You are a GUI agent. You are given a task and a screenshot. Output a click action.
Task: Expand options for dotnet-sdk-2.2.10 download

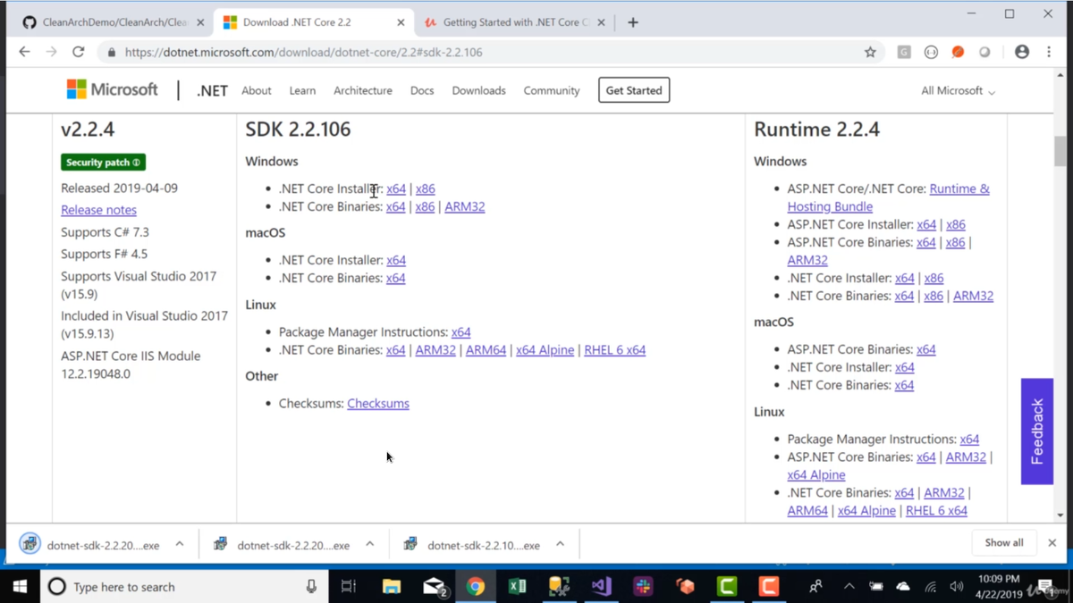[560, 544]
